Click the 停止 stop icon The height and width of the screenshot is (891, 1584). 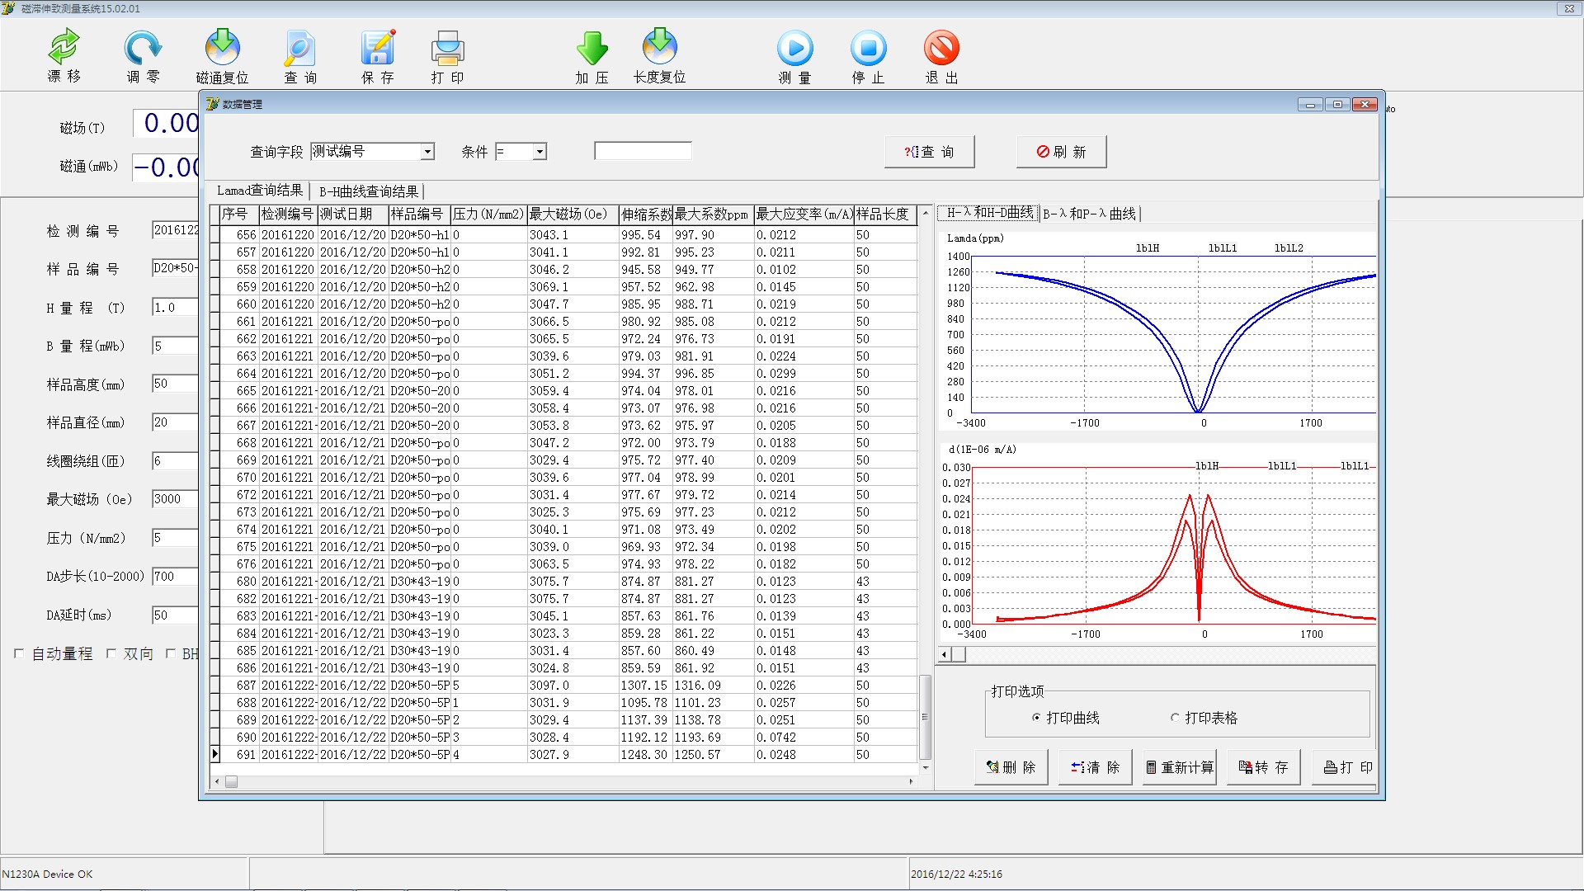(x=868, y=48)
